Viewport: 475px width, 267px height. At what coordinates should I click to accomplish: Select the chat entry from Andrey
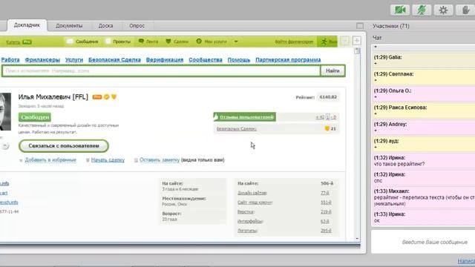424,127
